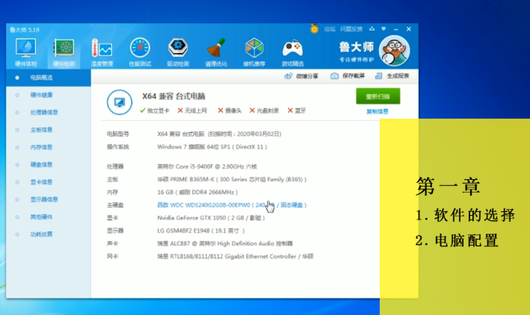The image size is (530, 315).
Task: Open 游戏精选 gamepad icon
Action: pyautogui.click(x=292, y=52)
